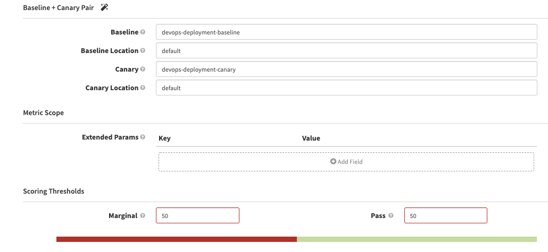Select the Pass score input box

coord(445,216)
